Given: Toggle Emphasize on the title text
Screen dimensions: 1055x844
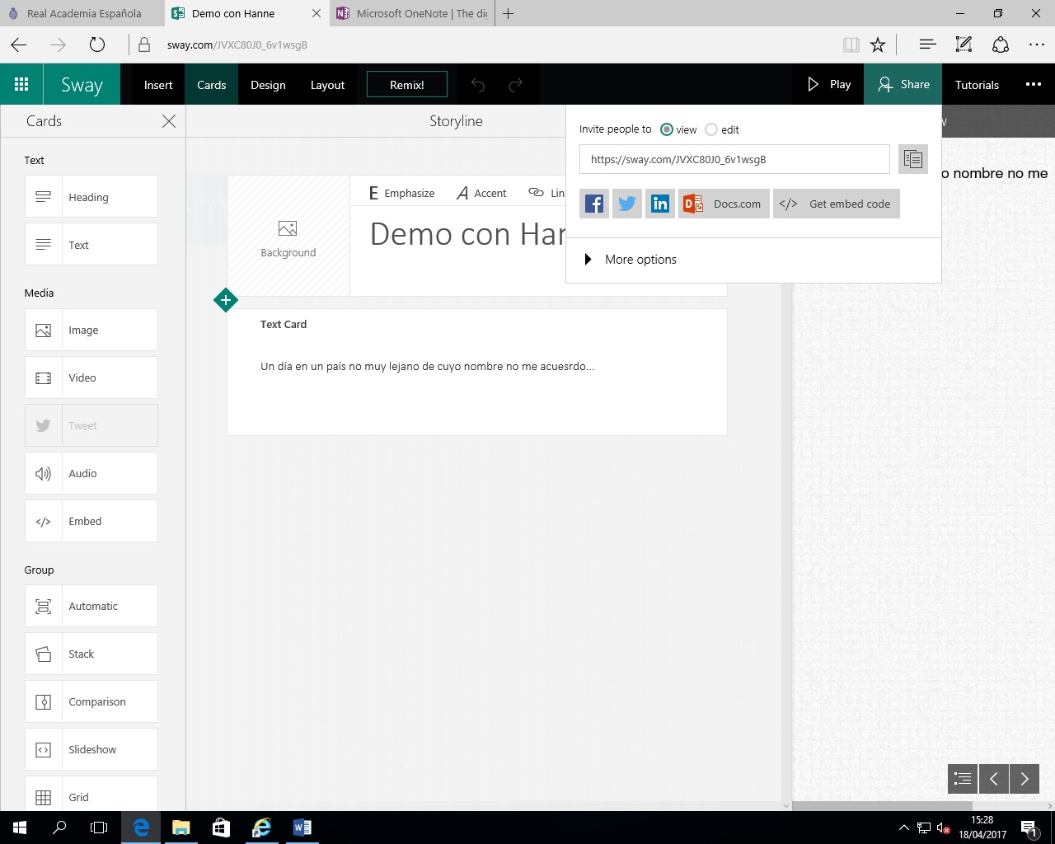Looking at the screenshot, I should tap(401, 193).
